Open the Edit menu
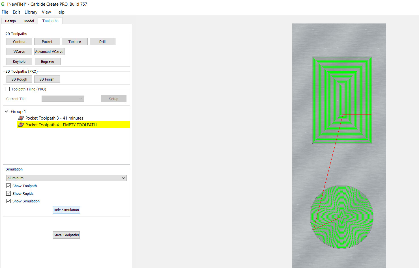The height and width of the screenshot is (268, 419). point(16,12)
